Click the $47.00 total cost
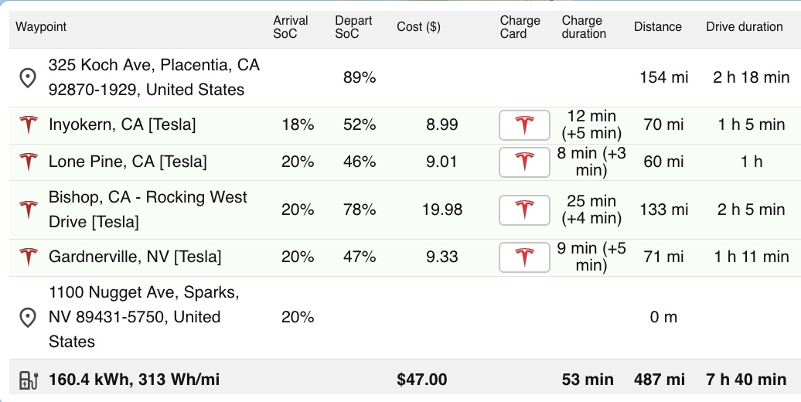 (422, 380)
